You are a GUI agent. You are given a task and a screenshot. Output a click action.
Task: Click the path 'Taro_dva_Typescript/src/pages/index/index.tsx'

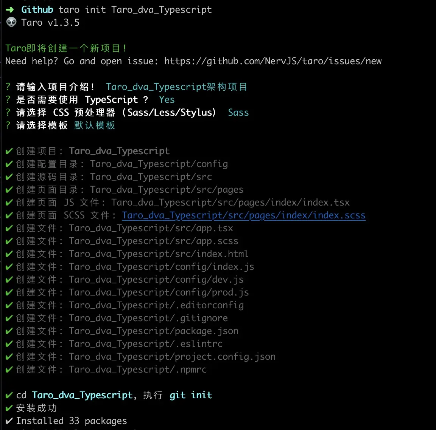tap(230, 203)
